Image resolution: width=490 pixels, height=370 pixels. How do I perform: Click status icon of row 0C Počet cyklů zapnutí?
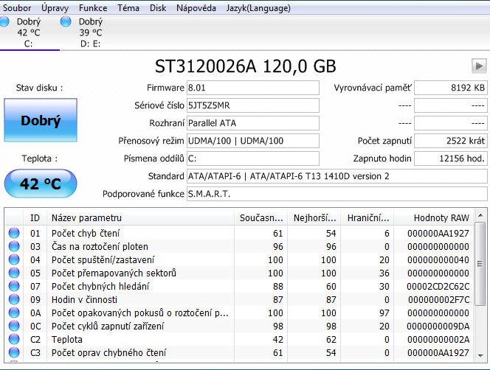15,327
